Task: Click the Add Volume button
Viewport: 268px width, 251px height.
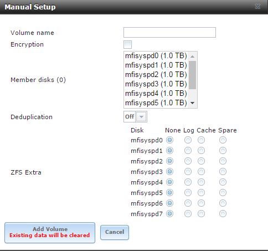Action: pos(50,233)
